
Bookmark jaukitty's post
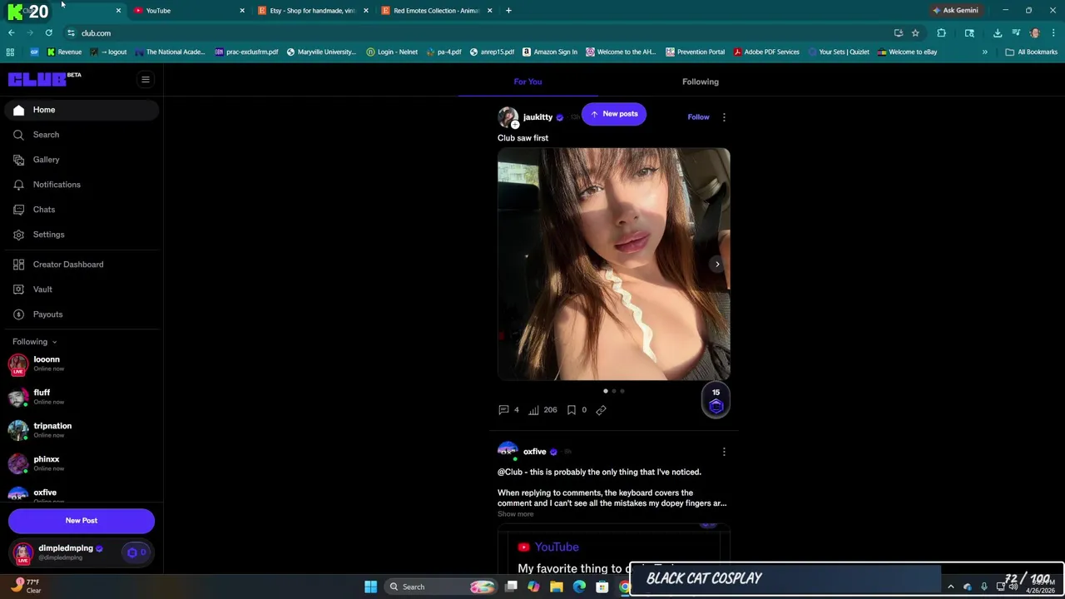point(572,410)
